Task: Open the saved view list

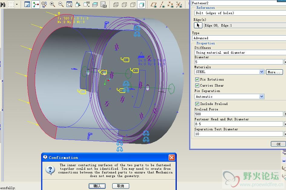Action: (87, 4)
